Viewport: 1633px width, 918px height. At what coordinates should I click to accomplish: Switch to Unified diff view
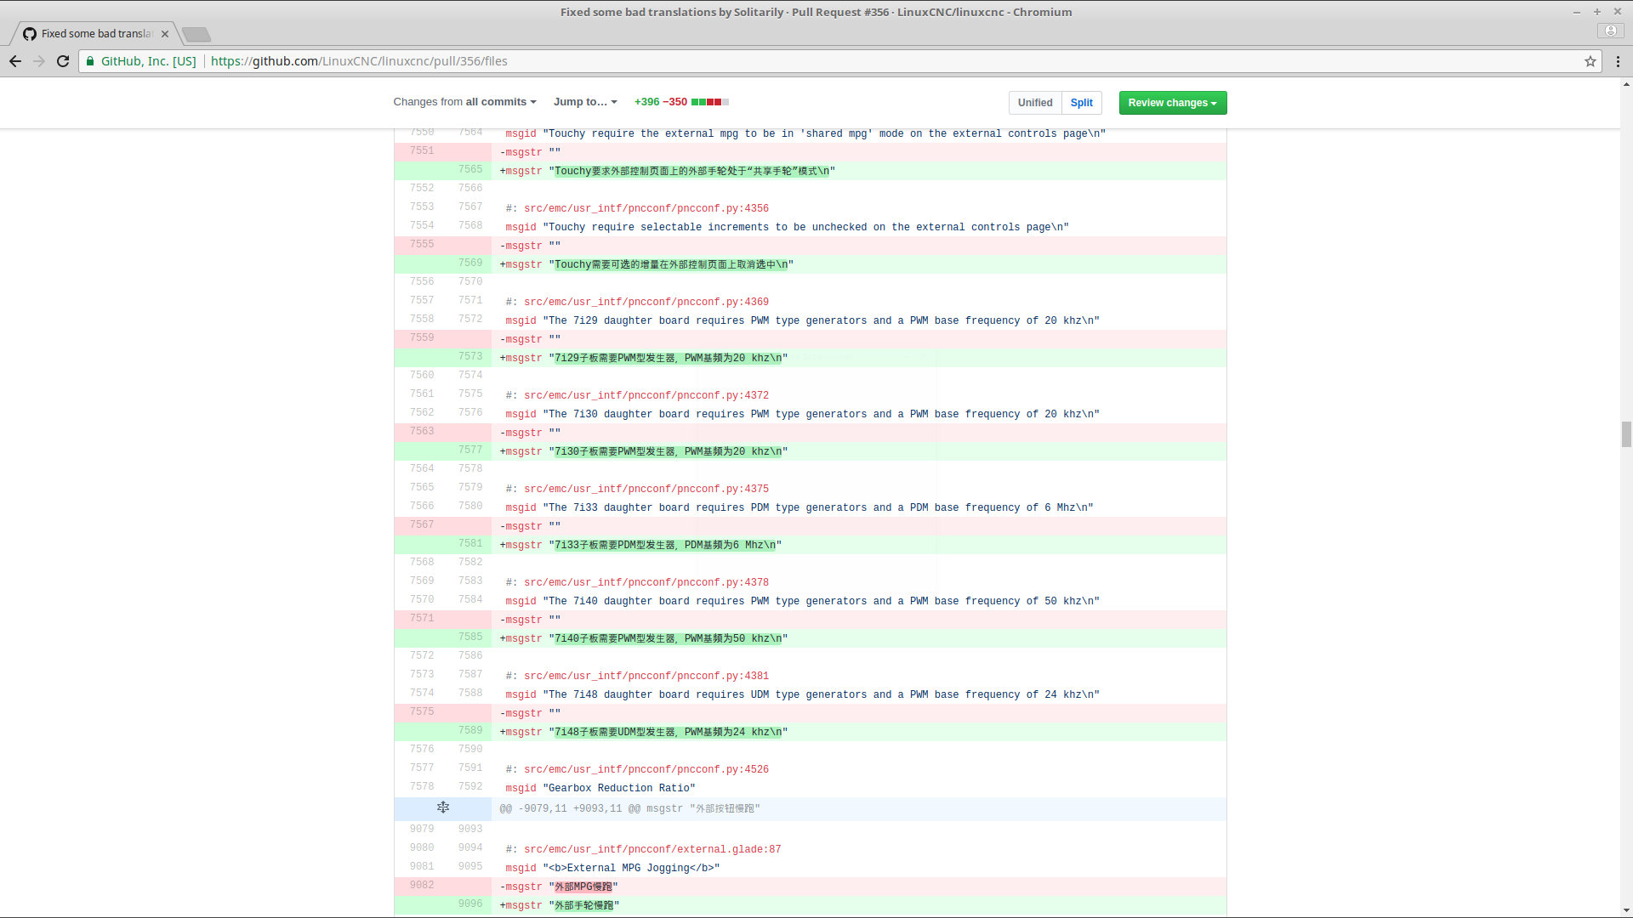(x=1035, y=103)
